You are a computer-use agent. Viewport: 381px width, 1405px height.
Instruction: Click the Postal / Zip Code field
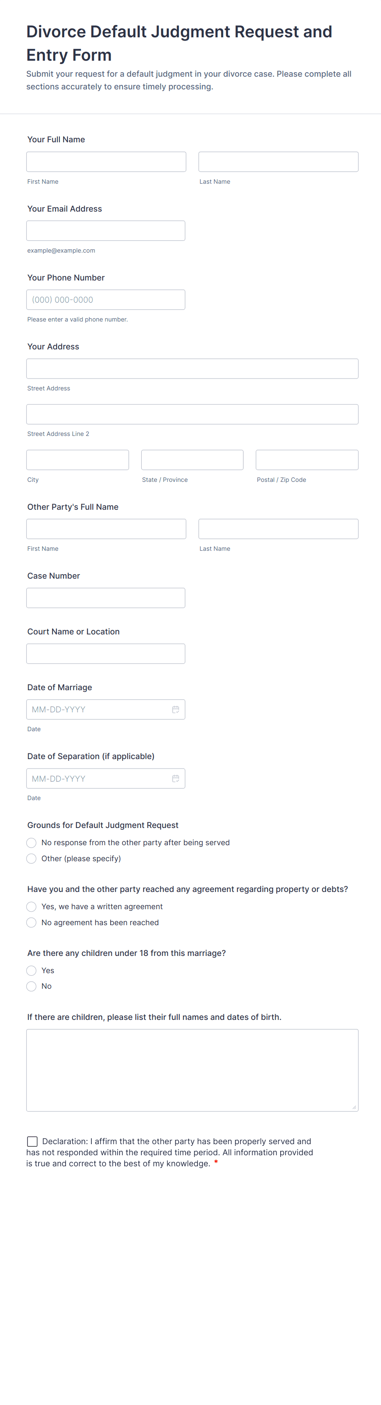(307, 460)
